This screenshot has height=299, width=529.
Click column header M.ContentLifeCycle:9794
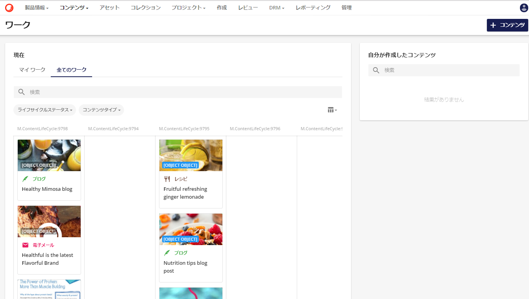pyautogui.click(x=113, y=129)
